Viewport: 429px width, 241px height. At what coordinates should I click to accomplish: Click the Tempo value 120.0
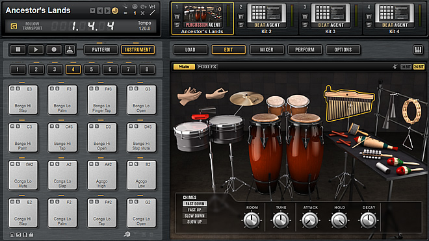pos(144,29)
